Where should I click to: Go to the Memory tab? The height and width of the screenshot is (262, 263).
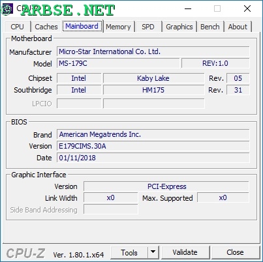(x=118, y=27)
